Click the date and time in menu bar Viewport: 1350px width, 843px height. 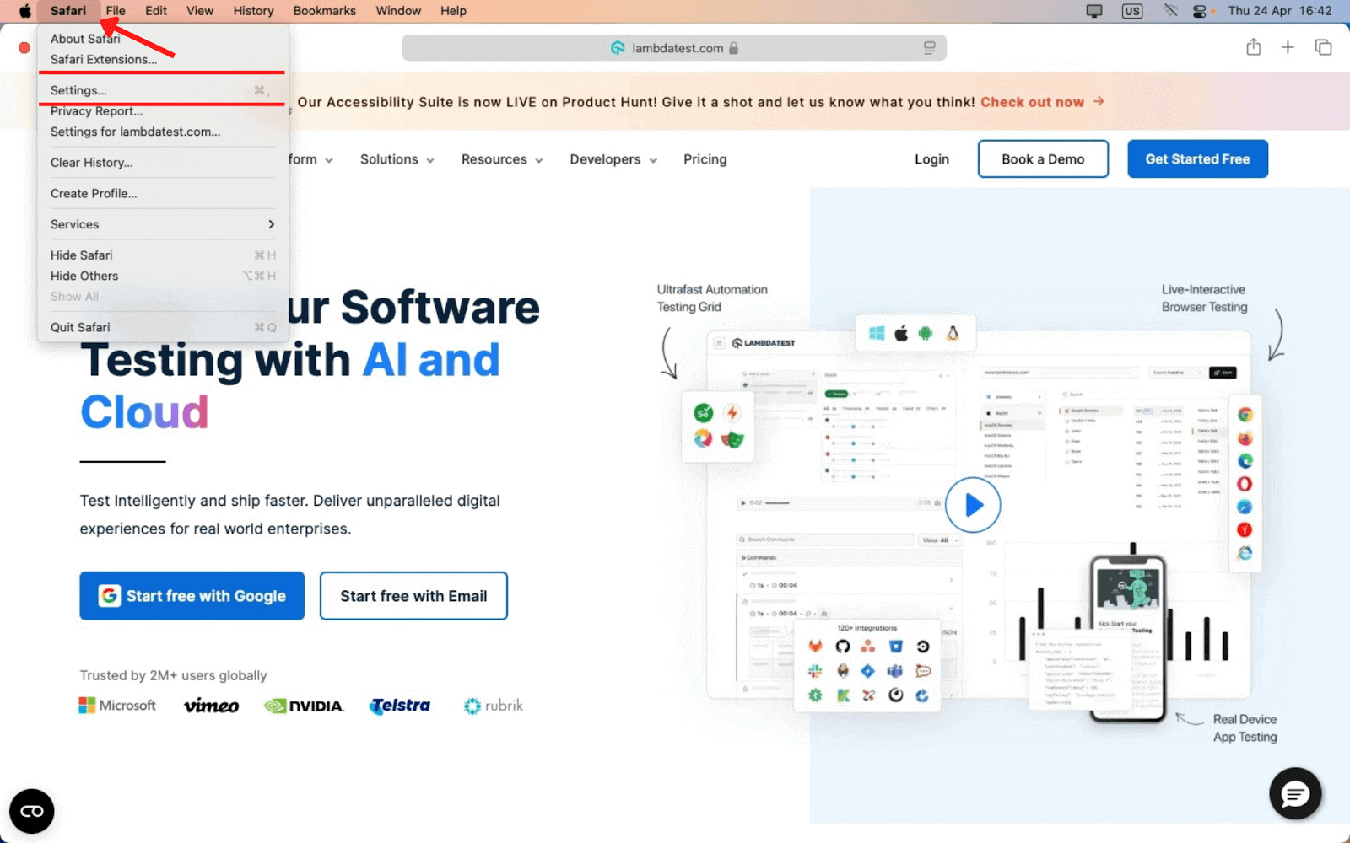coord(1280,11)
